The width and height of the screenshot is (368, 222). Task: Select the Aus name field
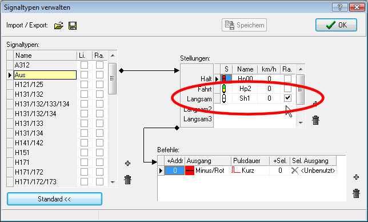[x=45, y=75]
